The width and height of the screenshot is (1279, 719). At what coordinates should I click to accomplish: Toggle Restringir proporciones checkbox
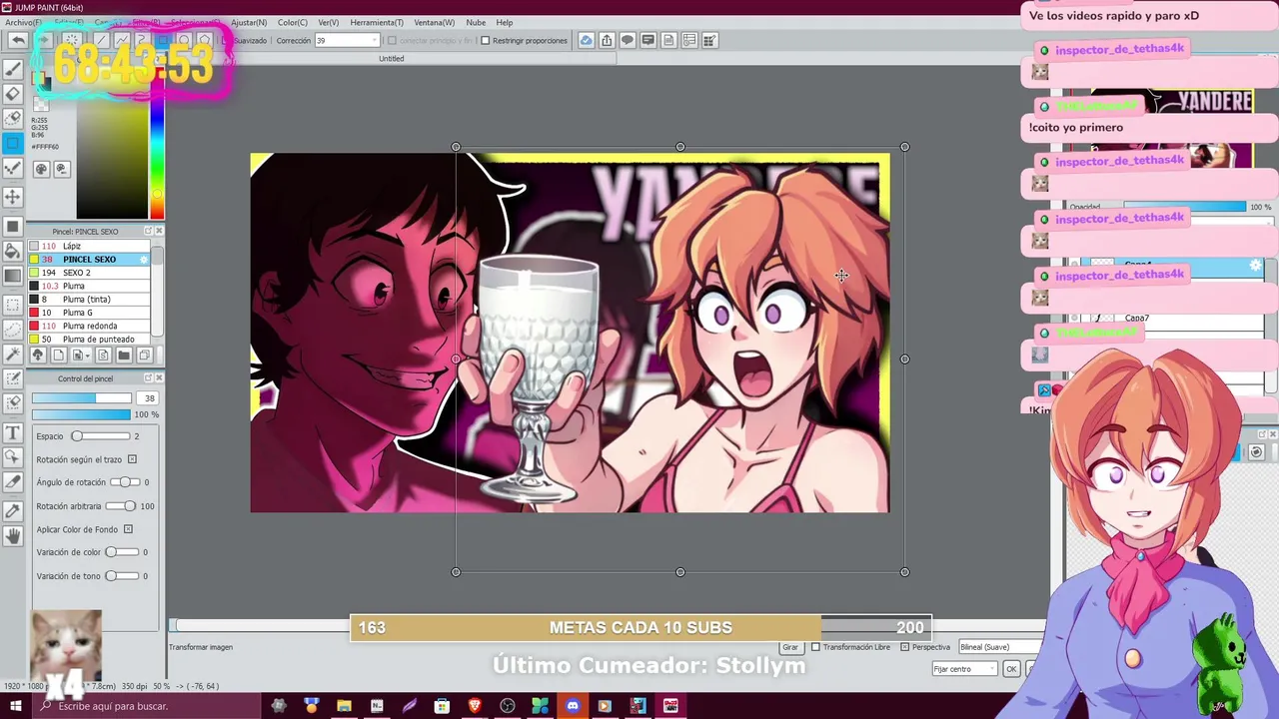(x=485, y=41)
